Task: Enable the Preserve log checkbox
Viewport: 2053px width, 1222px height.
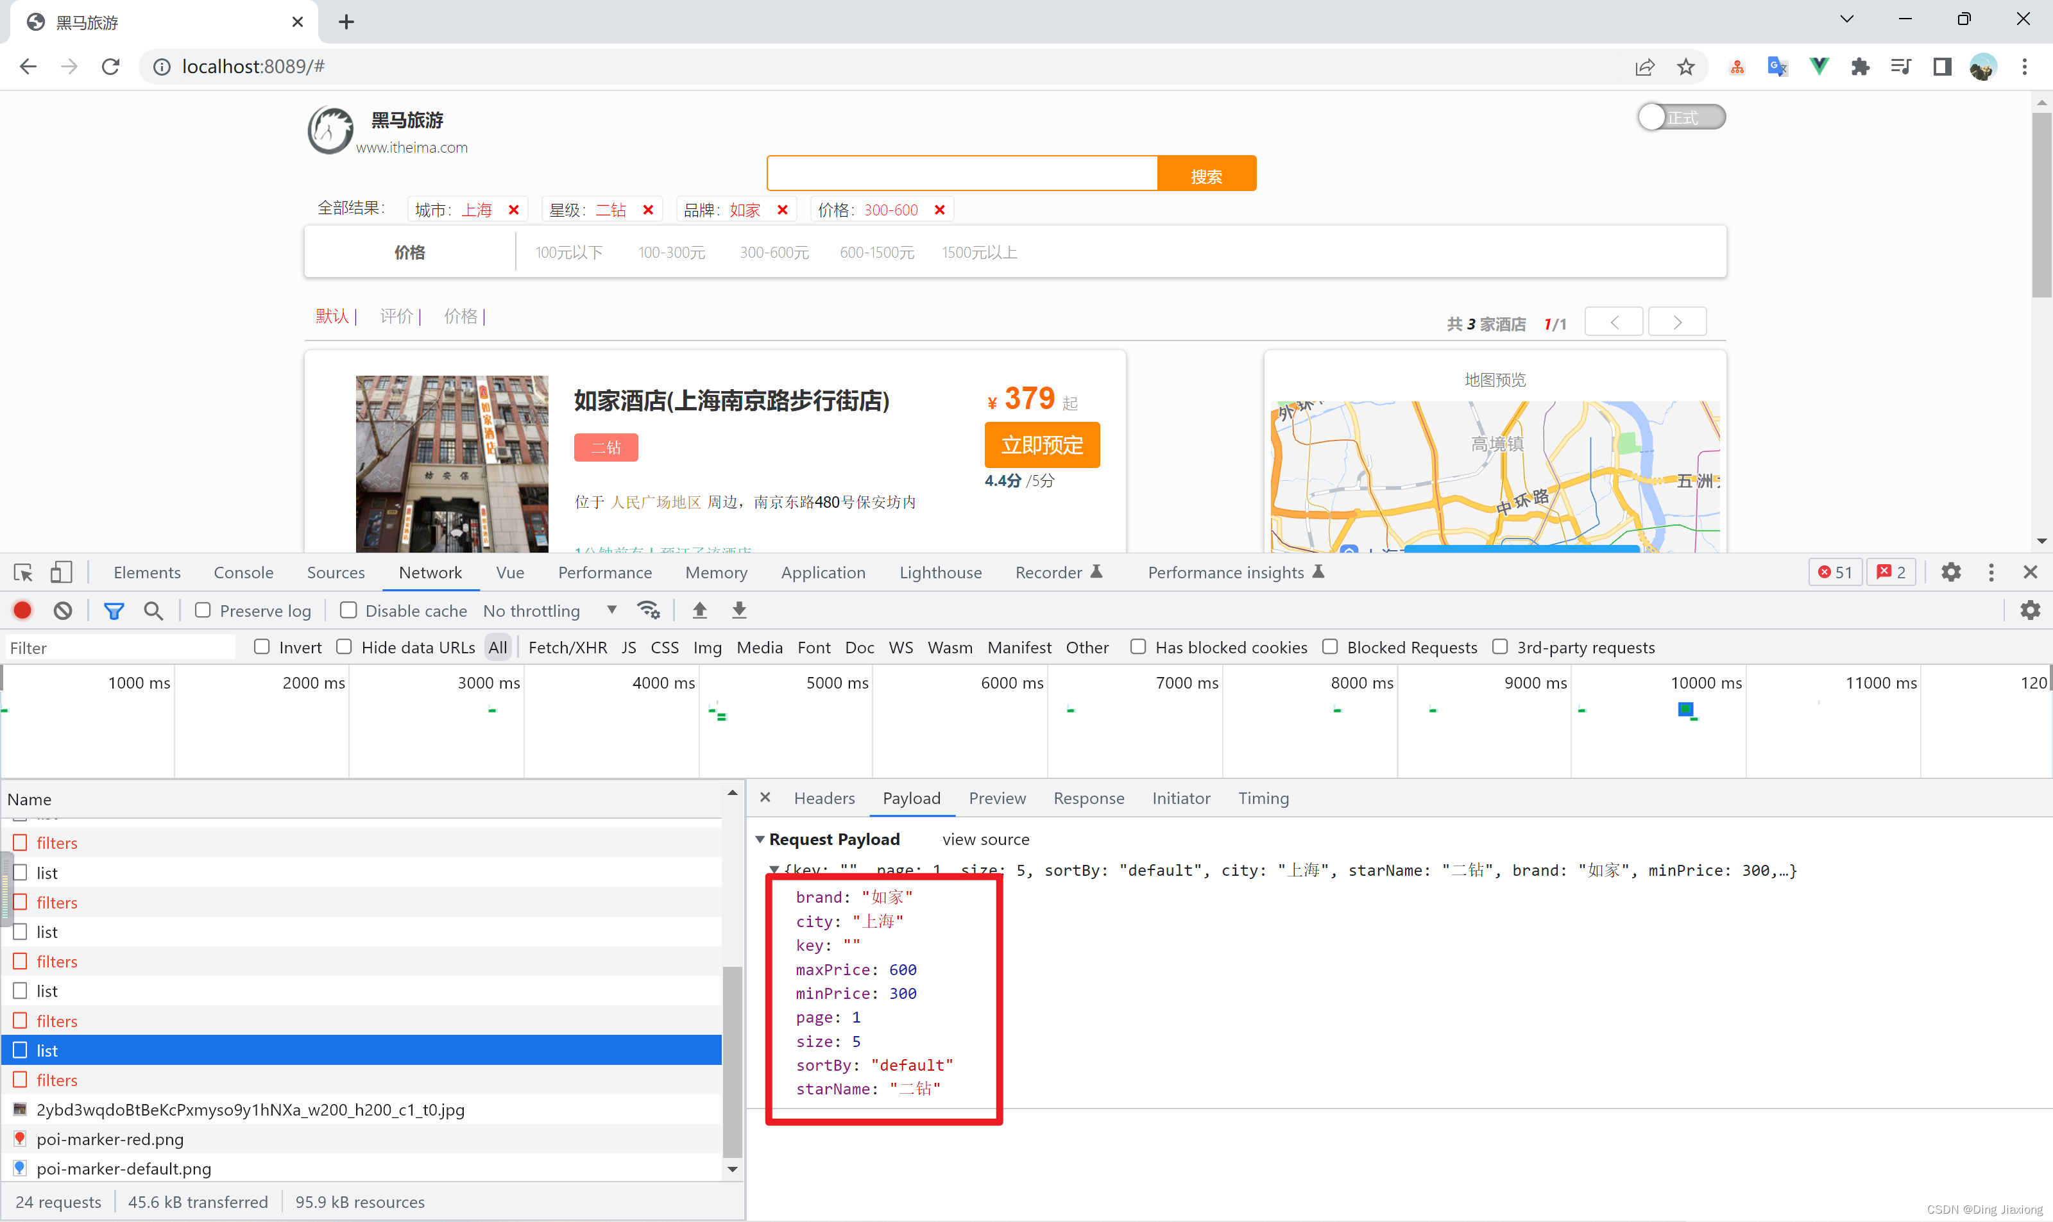Action: pos(203,610)
